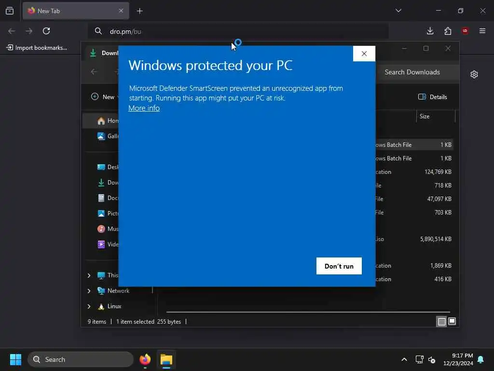The image size is (494, 371).
Task: Click the New button in Explorer toolbar
Action: (103, 97)
